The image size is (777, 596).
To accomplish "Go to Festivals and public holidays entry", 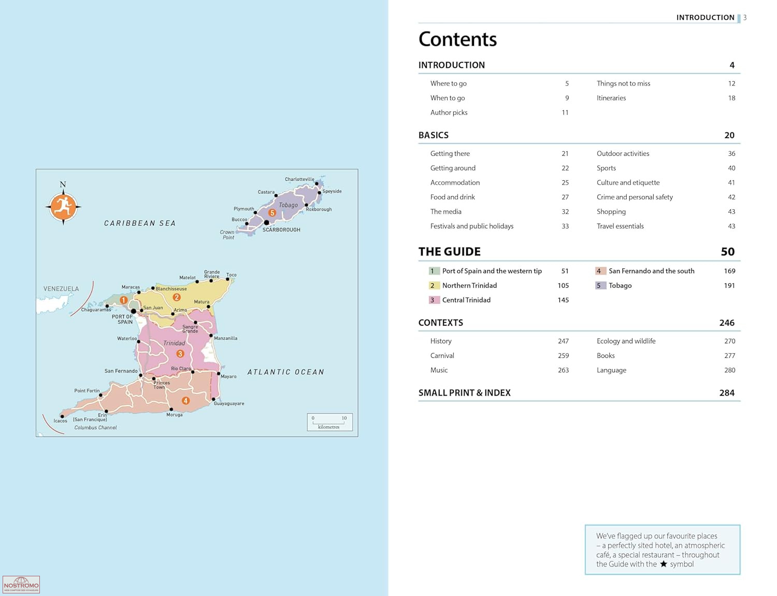I will pyautogui.click(x=471, y=226).
